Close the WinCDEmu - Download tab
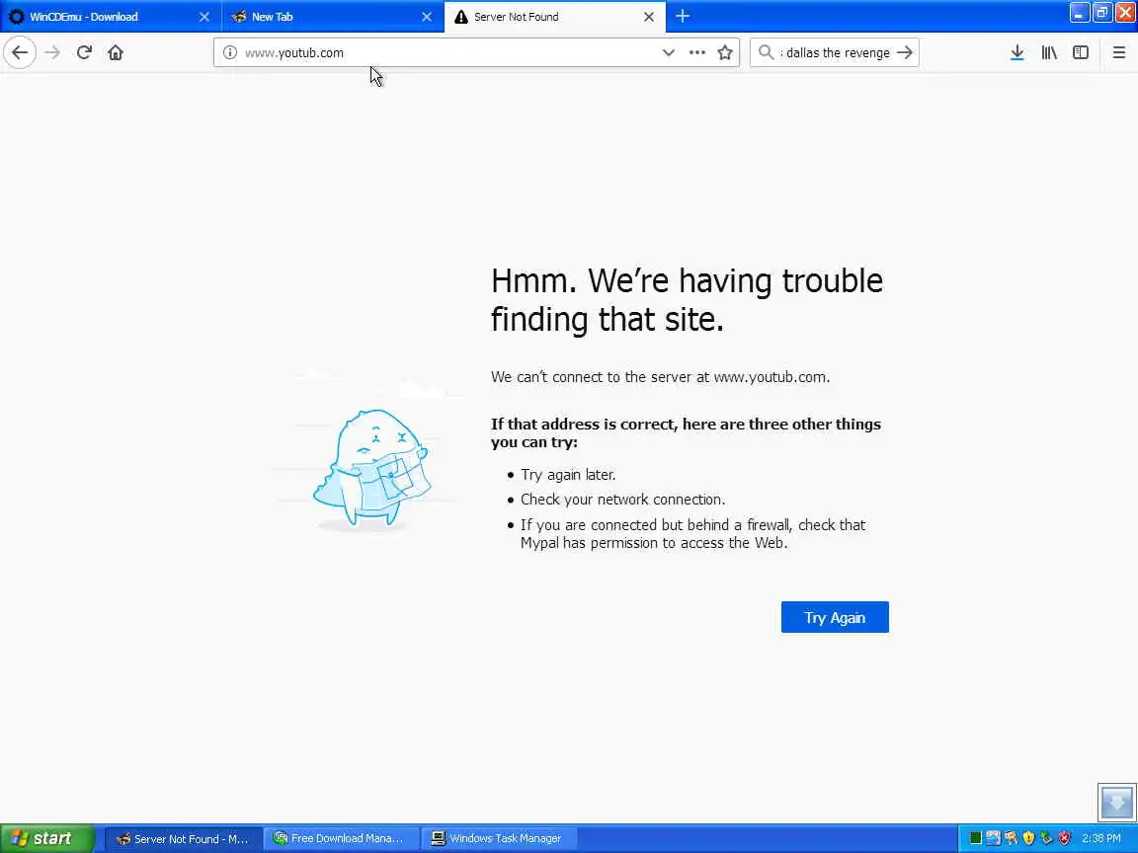This screenshot has width=1138, height=853. [x=203, y=17]
